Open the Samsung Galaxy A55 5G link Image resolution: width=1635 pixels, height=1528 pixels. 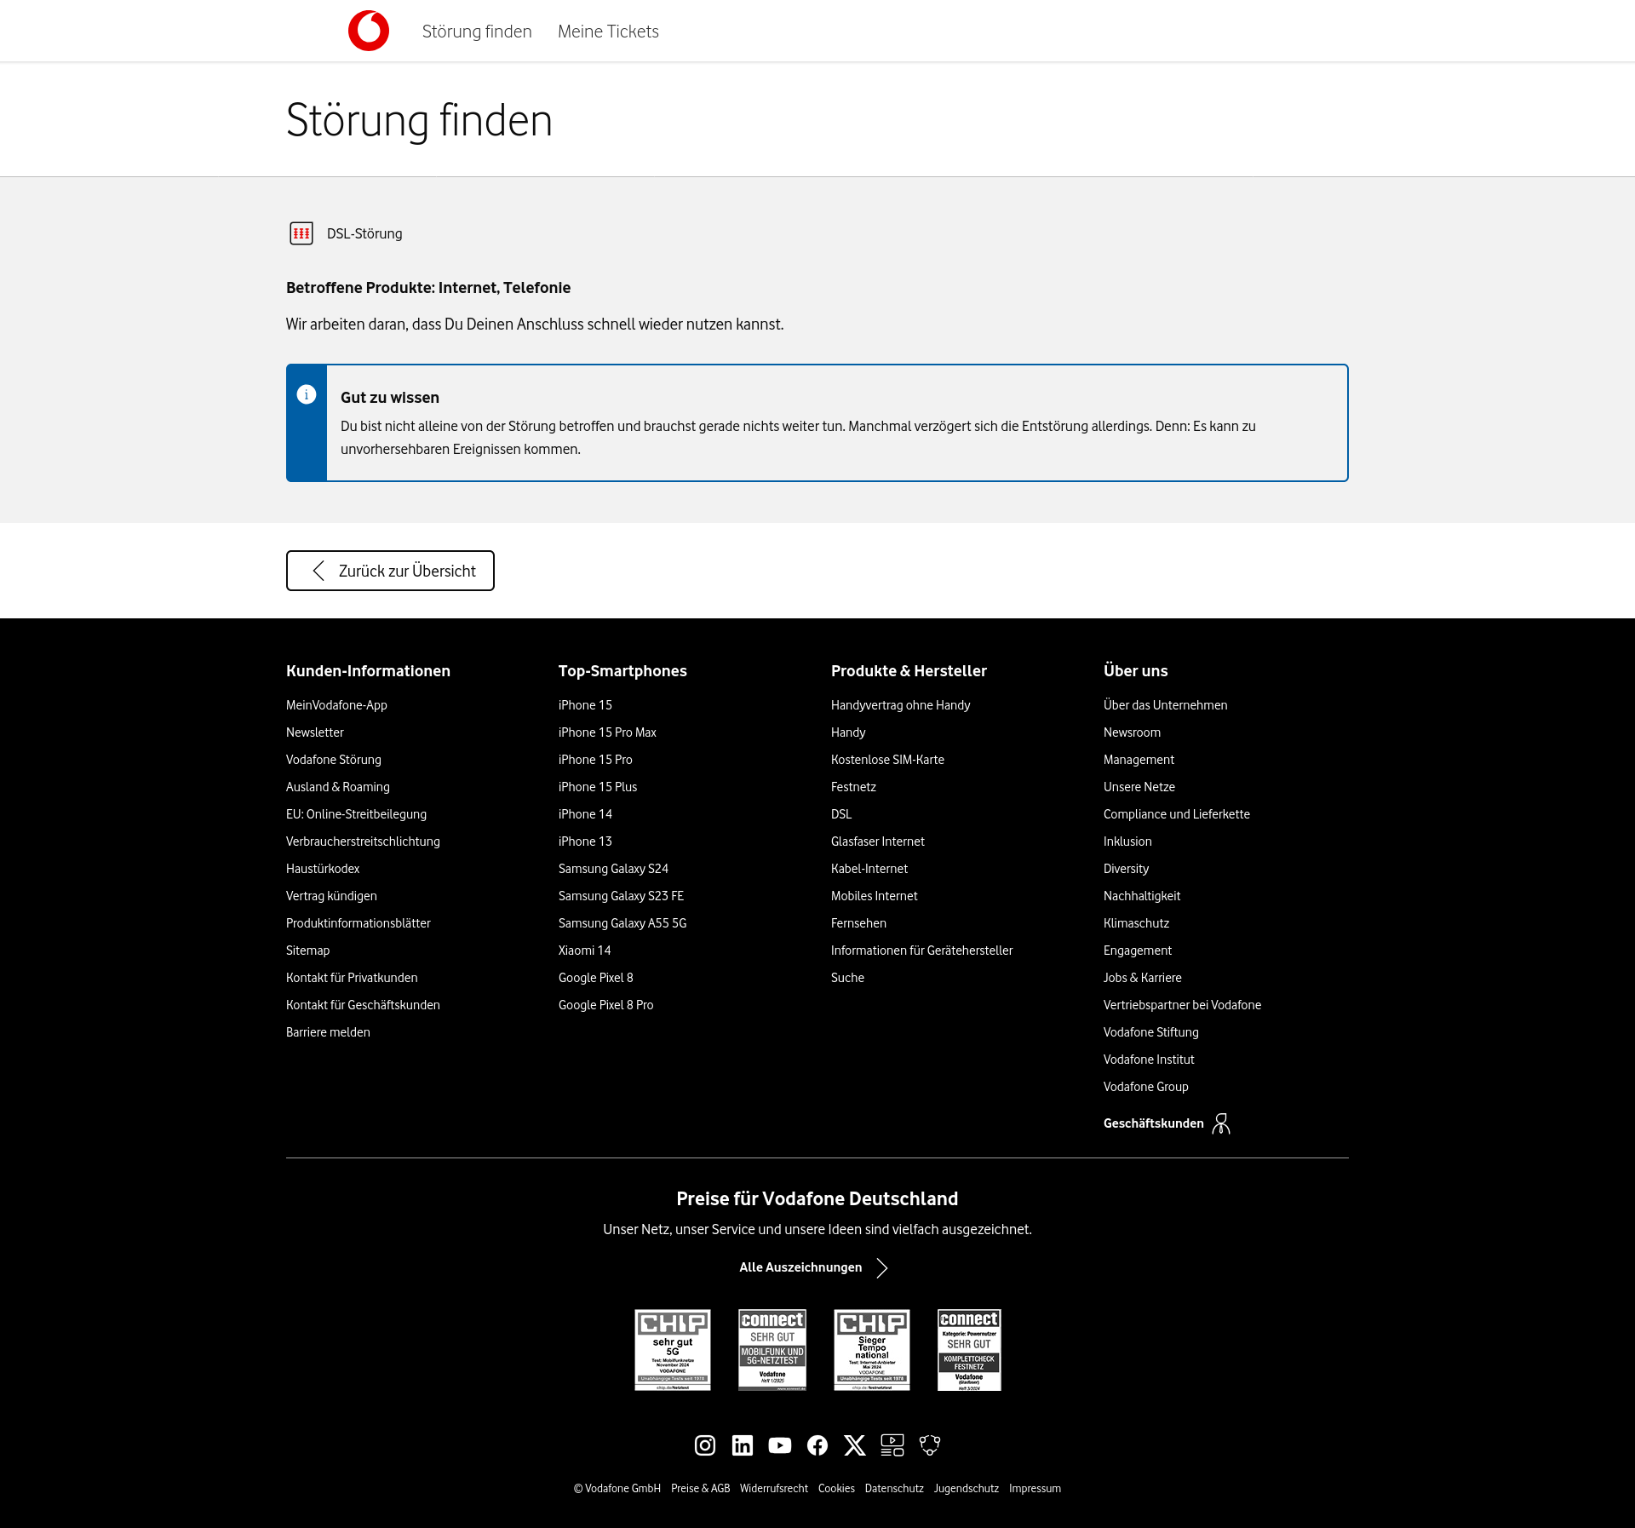click(622, 923)
